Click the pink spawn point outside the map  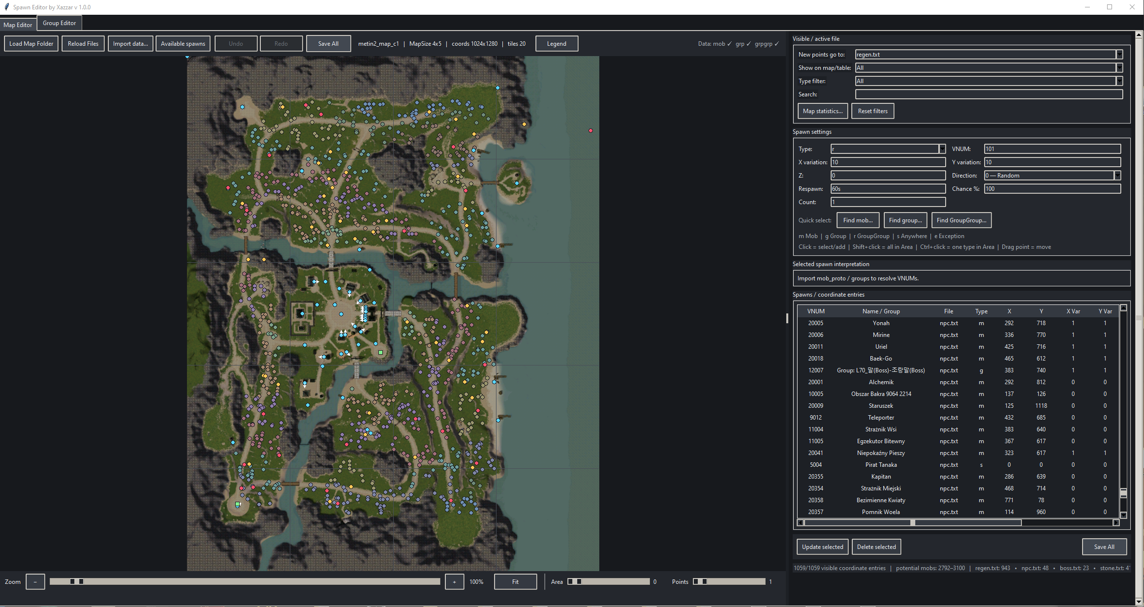pyautogui.click(x=590, y=131)
